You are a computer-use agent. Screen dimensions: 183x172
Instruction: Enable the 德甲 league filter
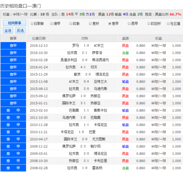pos(52,23)
